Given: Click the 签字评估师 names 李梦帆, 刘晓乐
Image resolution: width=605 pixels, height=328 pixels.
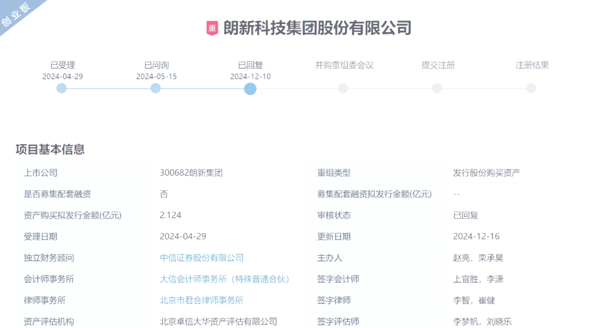Looking at the screenshot, I should [482, 321].
